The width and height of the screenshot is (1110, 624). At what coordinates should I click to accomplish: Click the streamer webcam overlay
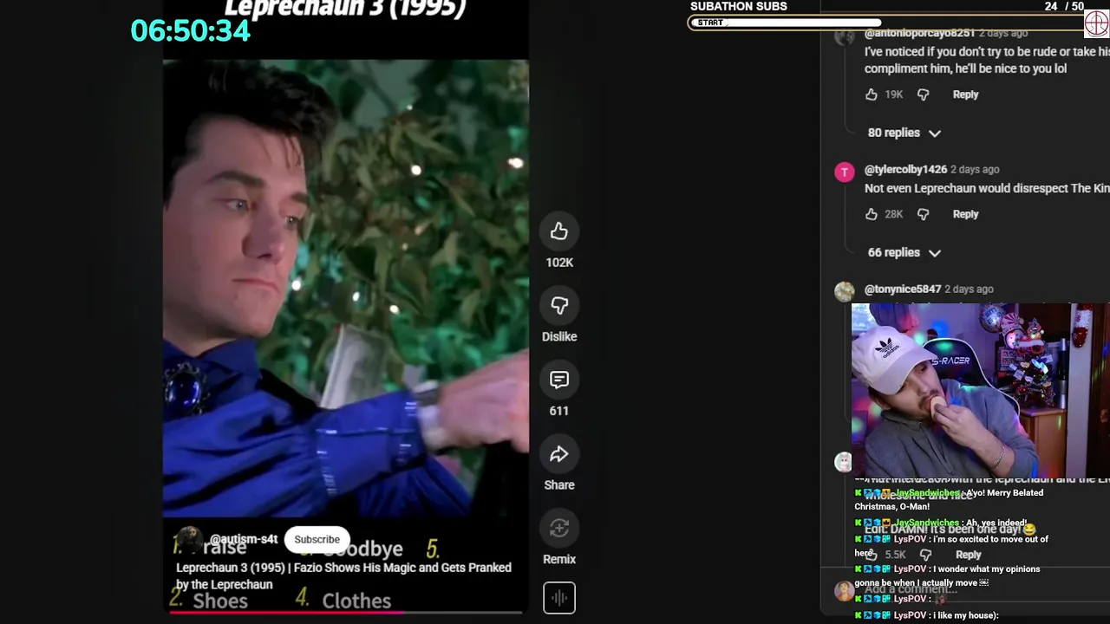pos(980,389)
